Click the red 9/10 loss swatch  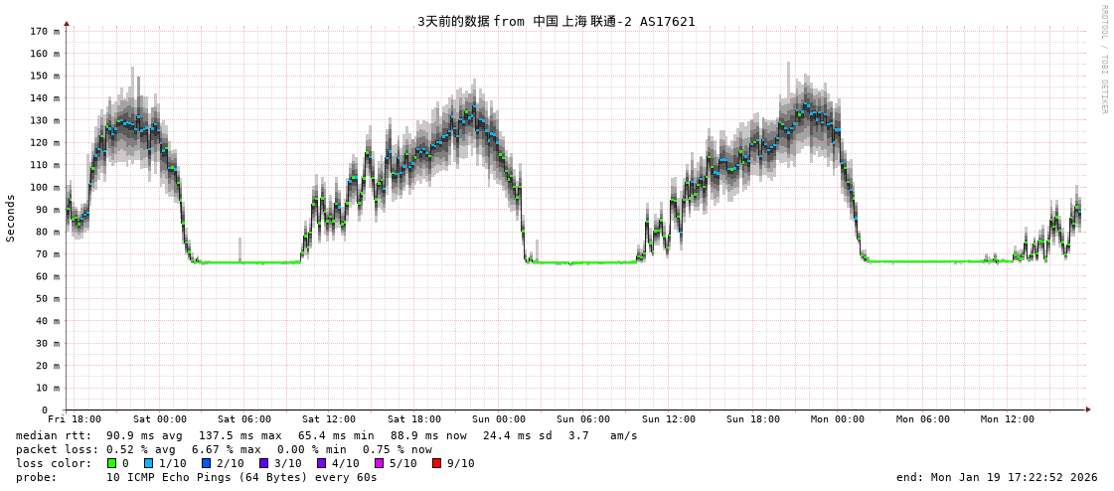point(436,463)
